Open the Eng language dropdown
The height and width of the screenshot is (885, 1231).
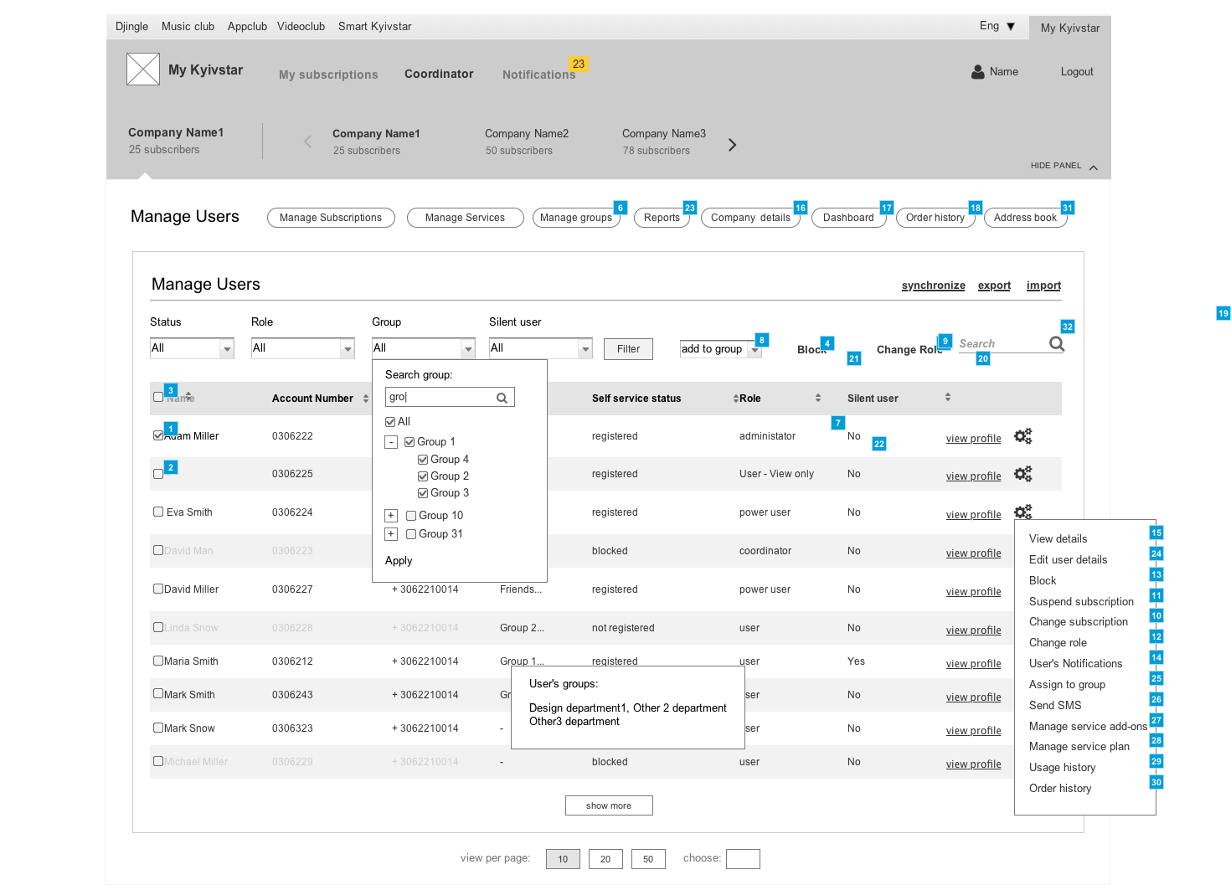[997, 26]
